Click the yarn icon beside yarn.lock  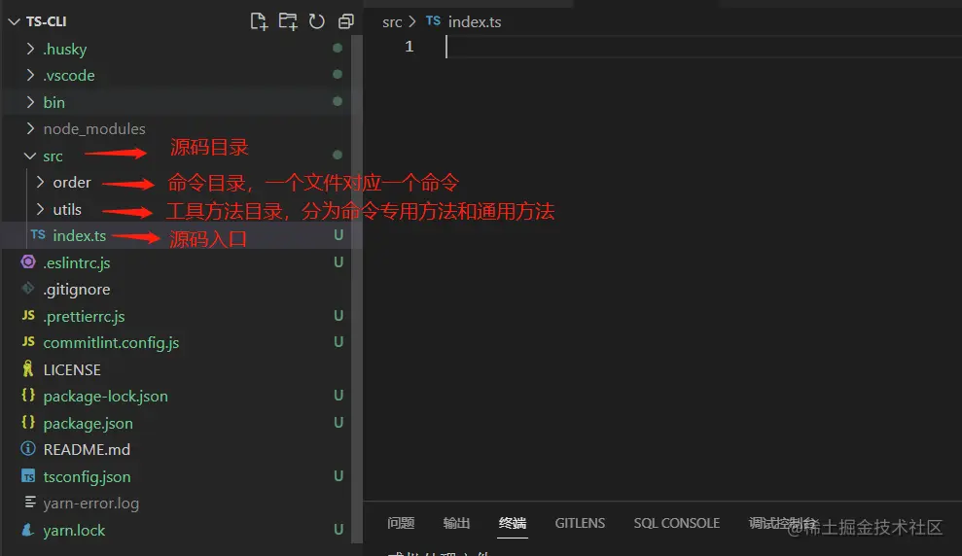point(27,530)
